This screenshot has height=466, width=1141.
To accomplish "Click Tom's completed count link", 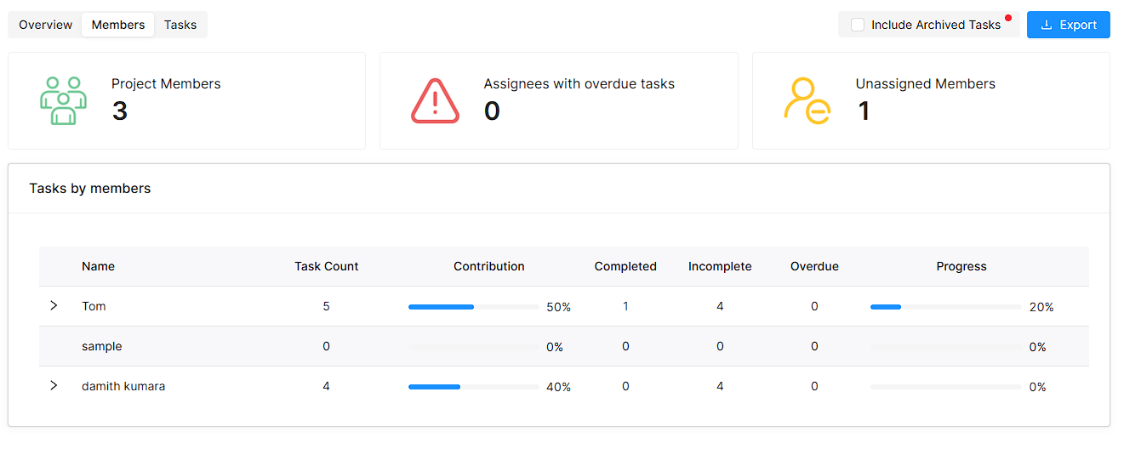I will coord(625,306).
